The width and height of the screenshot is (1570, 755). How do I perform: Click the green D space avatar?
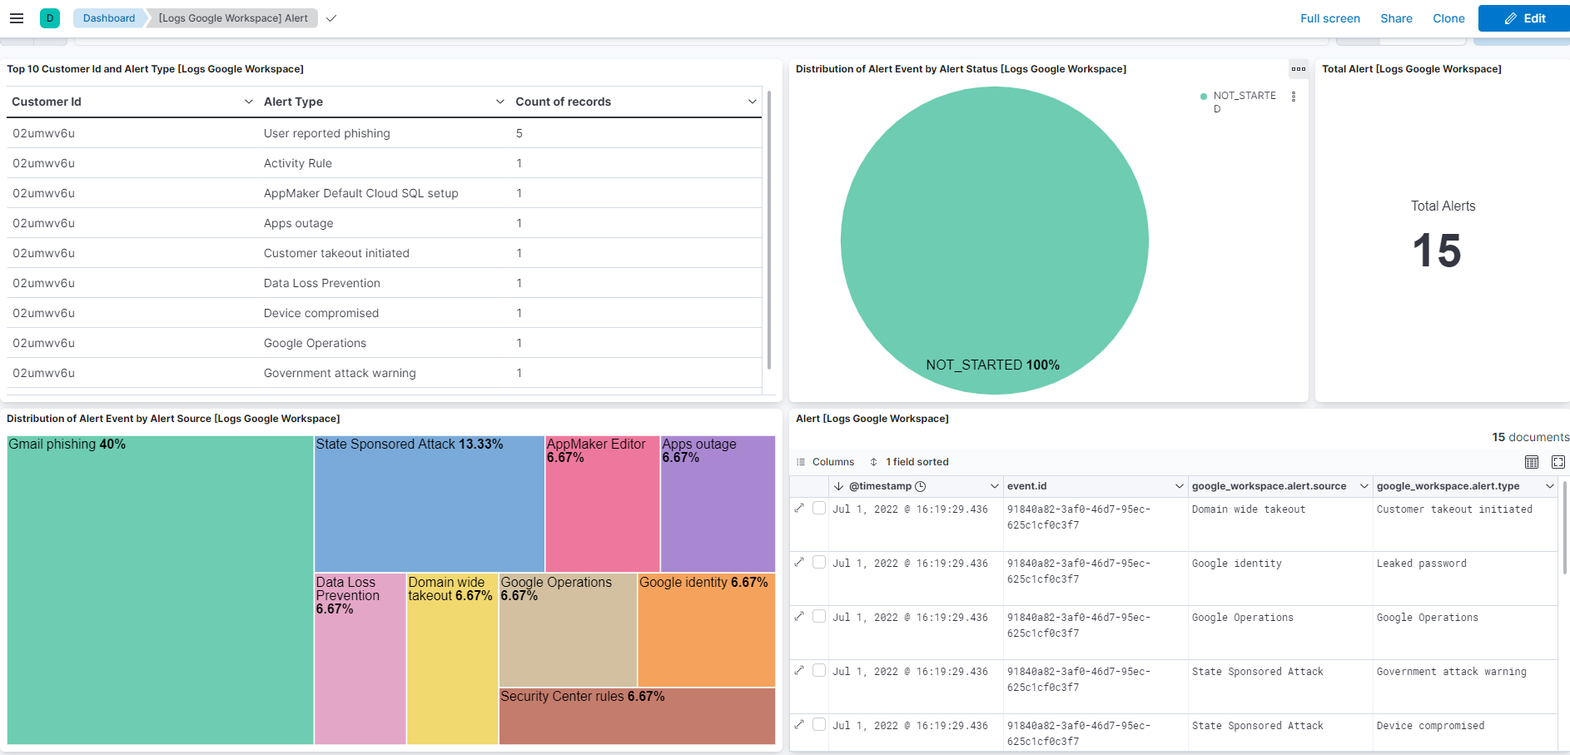click(x=50, y=18)
